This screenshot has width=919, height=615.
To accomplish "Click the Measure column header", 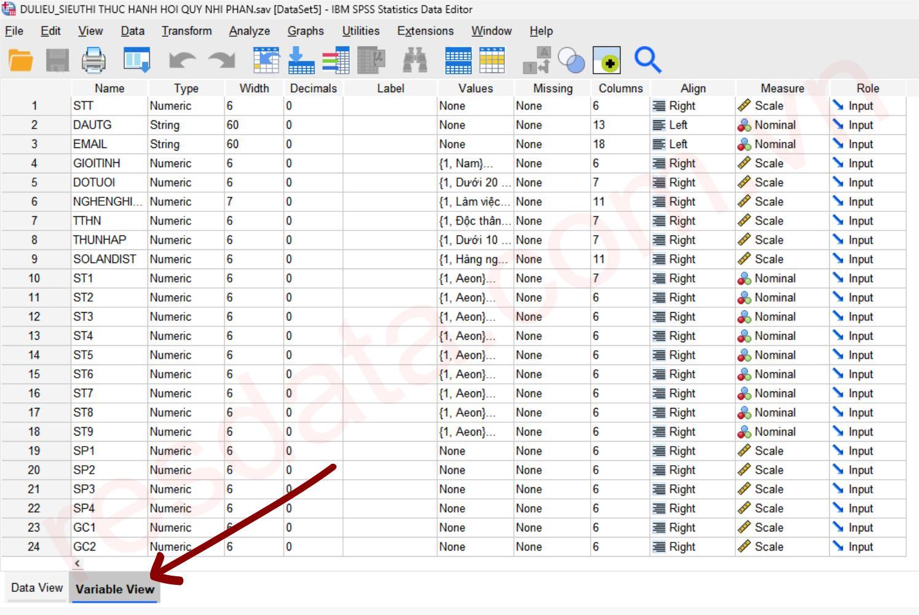I will 782,88.
